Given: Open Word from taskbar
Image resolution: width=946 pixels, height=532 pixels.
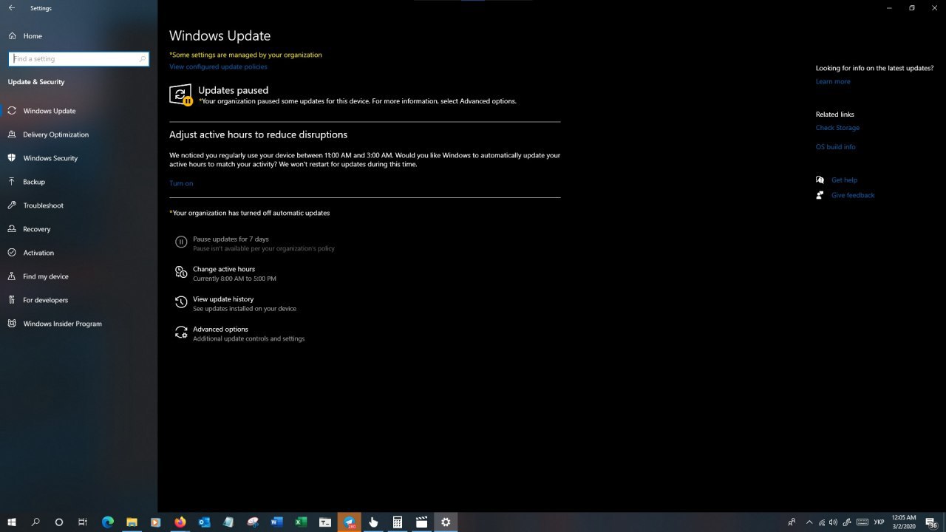Looking at the screenshot, I should 276,522.
